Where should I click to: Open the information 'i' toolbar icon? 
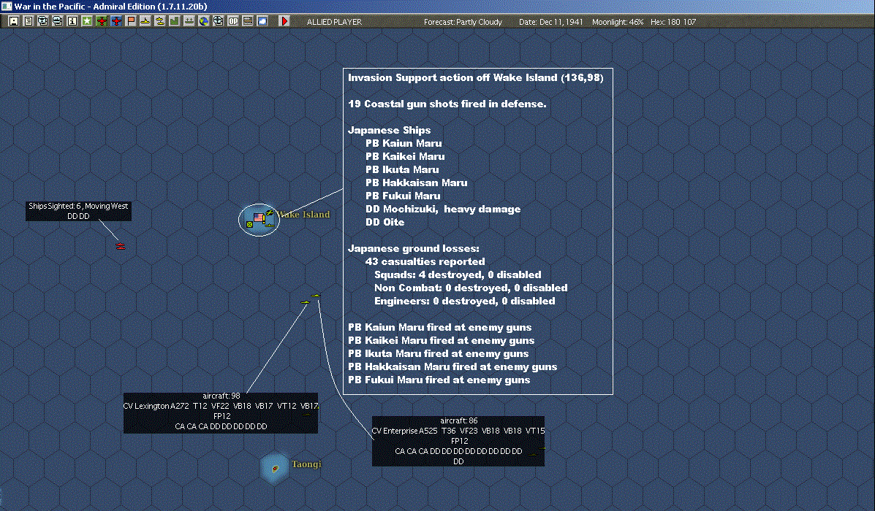pyautogui.click(x=72, y=21)
